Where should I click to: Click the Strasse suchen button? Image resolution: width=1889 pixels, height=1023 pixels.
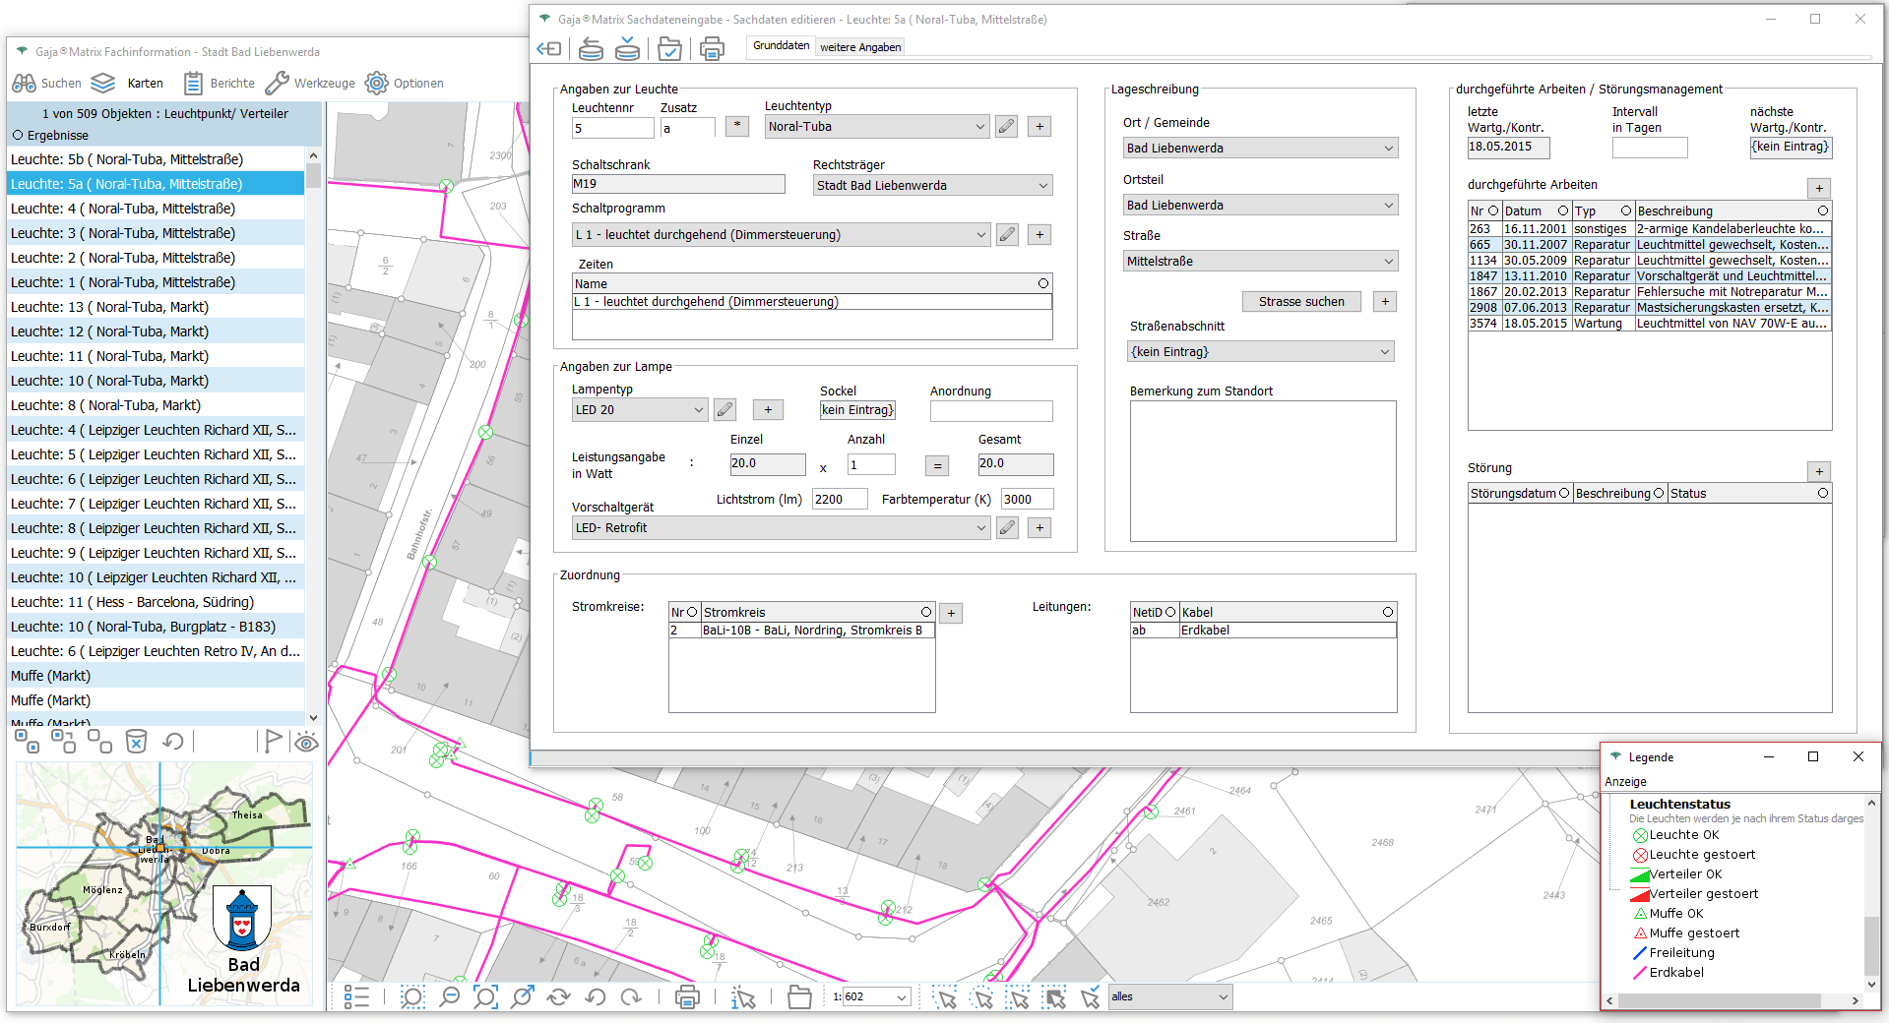coord(1300,302)
